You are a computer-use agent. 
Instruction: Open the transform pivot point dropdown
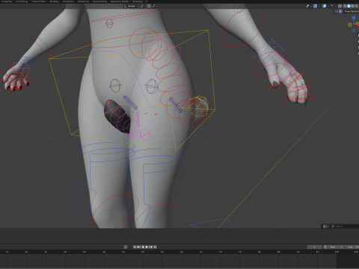[144, 6]
